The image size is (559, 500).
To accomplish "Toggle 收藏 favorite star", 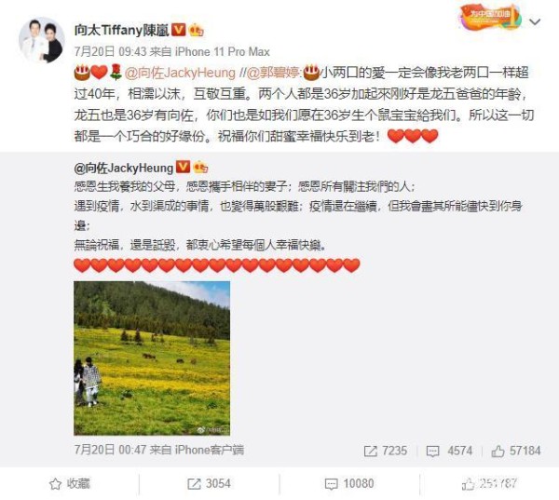I will tap(70, 483).
